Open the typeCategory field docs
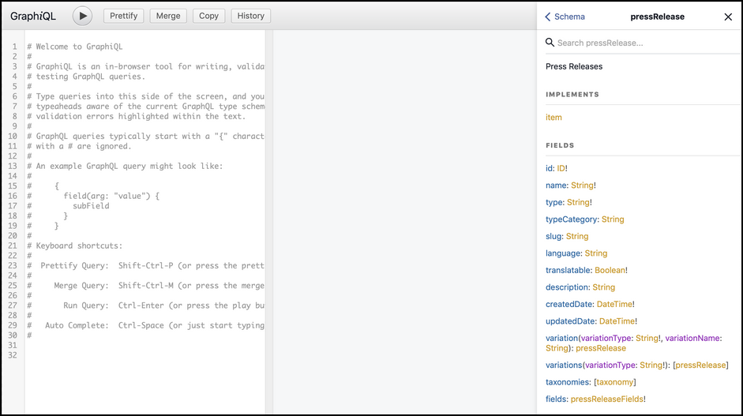Screen dimensions: 743x416 572,219
